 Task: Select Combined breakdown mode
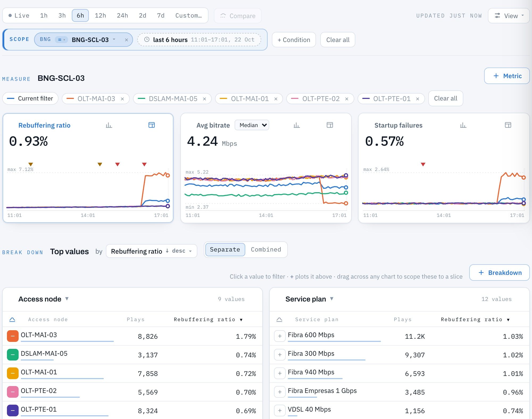click(x=266, y=250)
